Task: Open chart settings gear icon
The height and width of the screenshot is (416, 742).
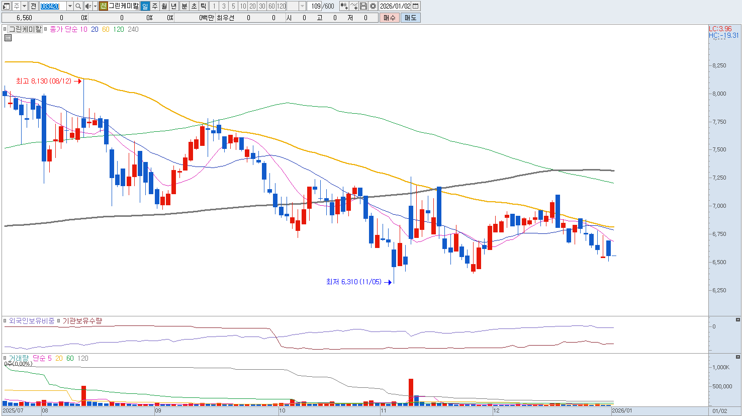Action: (x=373, y=6)
